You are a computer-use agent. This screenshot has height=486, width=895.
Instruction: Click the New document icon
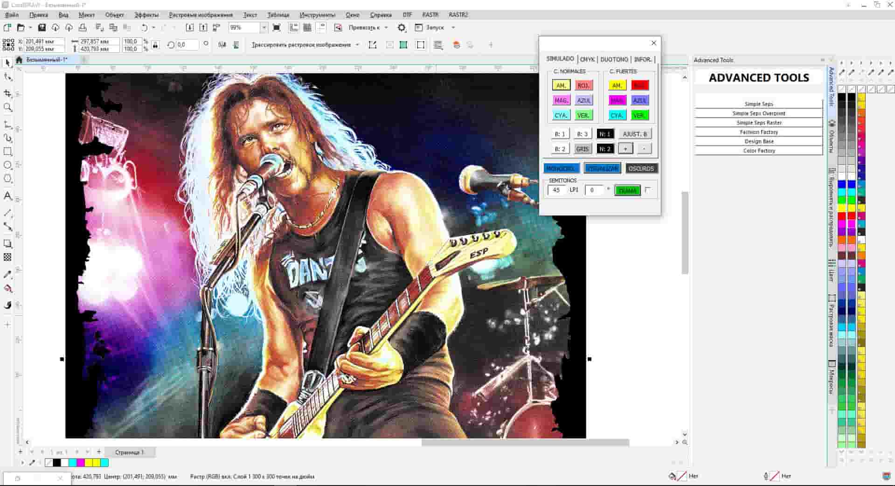7,28
